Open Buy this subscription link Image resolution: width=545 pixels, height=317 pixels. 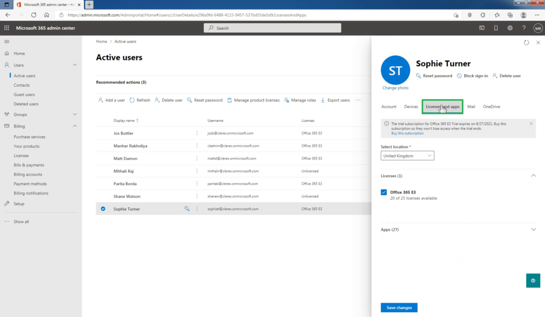pos(407,134)
